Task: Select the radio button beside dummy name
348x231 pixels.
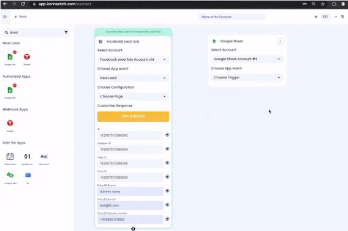Action: [x=167, y=191]
